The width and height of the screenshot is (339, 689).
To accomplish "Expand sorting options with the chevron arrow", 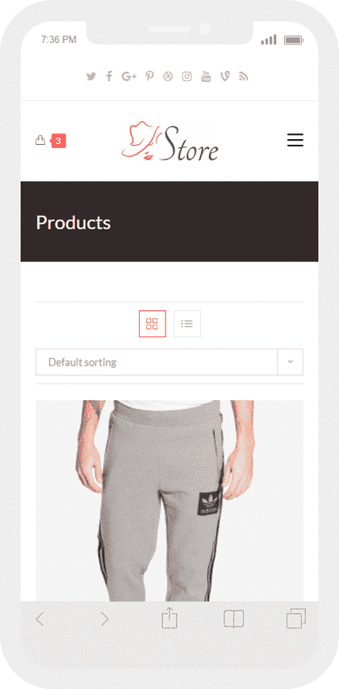I will tap(290, 362).
